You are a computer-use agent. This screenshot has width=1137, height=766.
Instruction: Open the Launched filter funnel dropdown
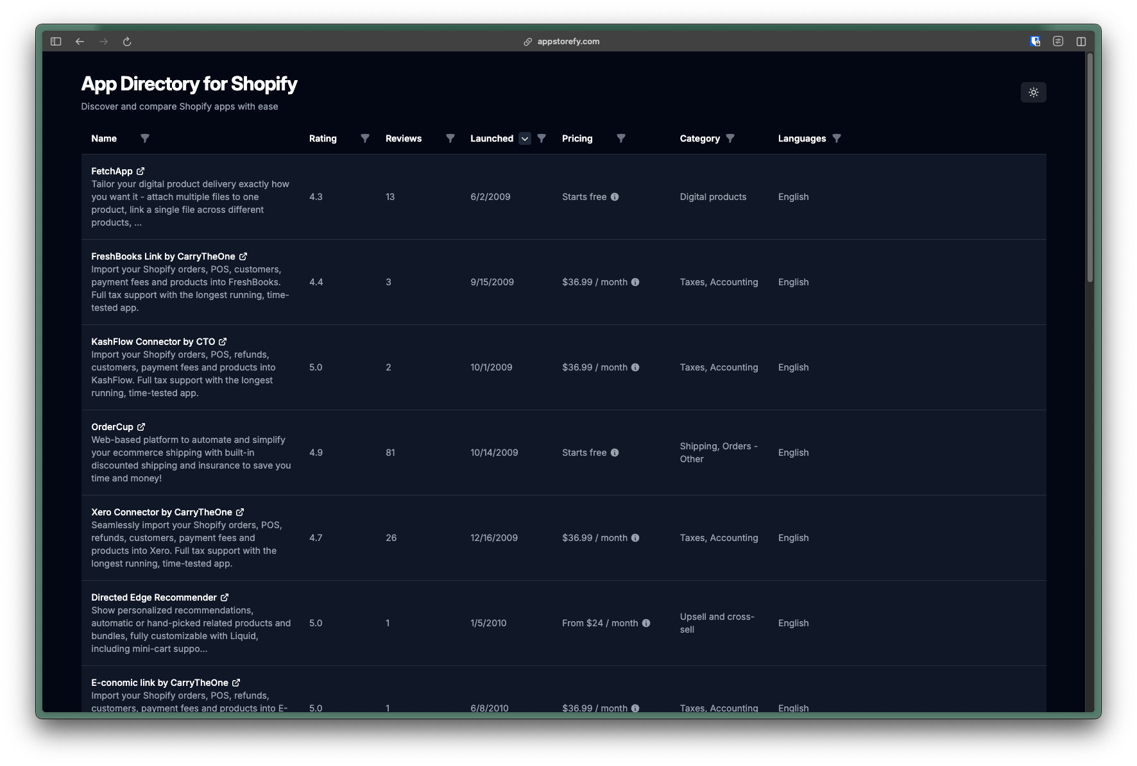pyautogui.click(x=542, y=138)
